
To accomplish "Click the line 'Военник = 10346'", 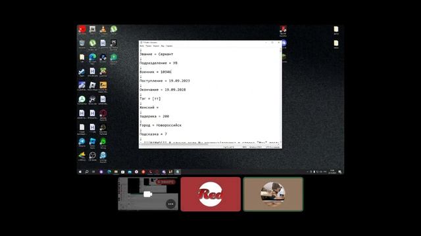I will [x=155, y=72].
